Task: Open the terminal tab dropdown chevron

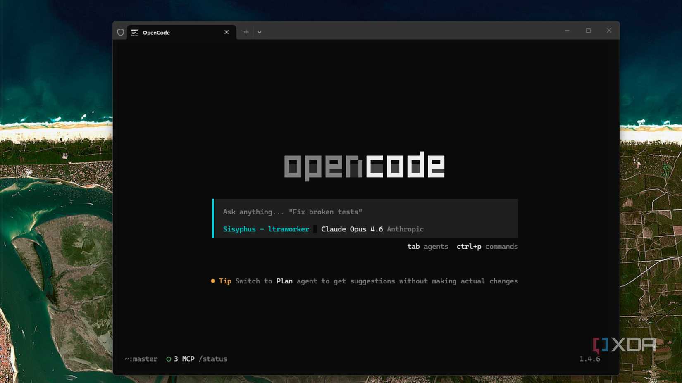Action: click(x=260, y=32)
